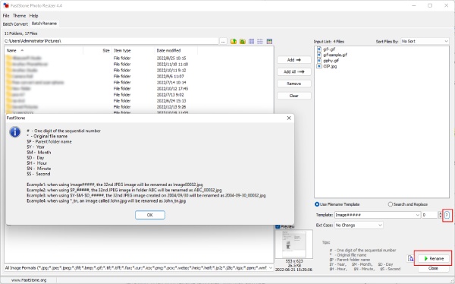The image size is (455, 284).
Task: Sort file list by Item type column
Action: click(133, 51)
